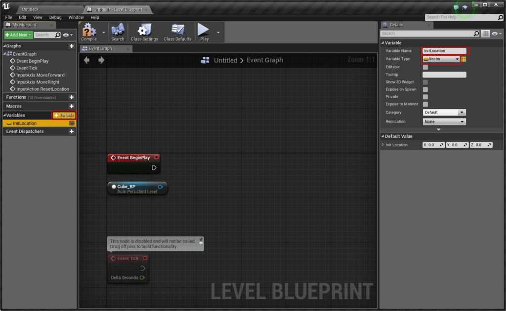Start Play from the toolbar
Screen dimensions: 506x311
click(x=204, y=32)
